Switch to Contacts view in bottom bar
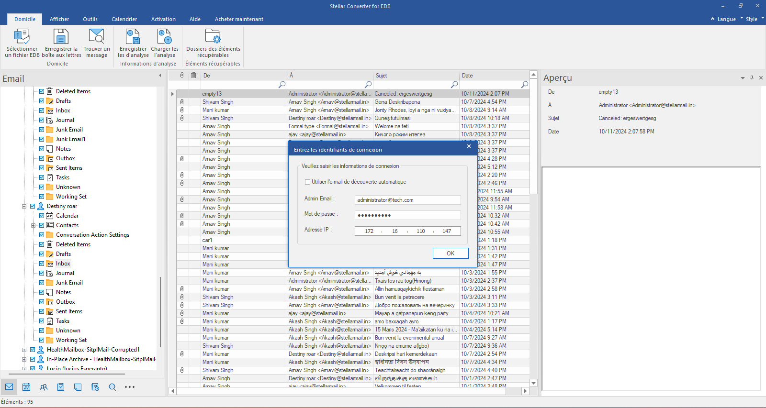Screen dimensions: 766x408 (x=44, y=387)
